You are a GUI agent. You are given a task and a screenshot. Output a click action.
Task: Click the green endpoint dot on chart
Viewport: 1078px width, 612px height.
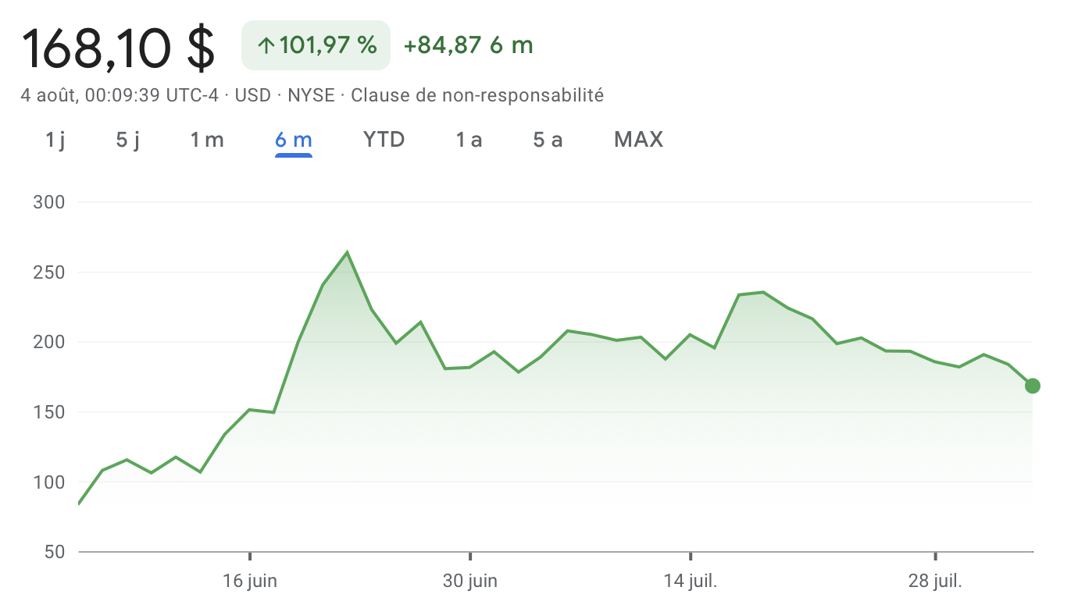[x=1033, y=386]
